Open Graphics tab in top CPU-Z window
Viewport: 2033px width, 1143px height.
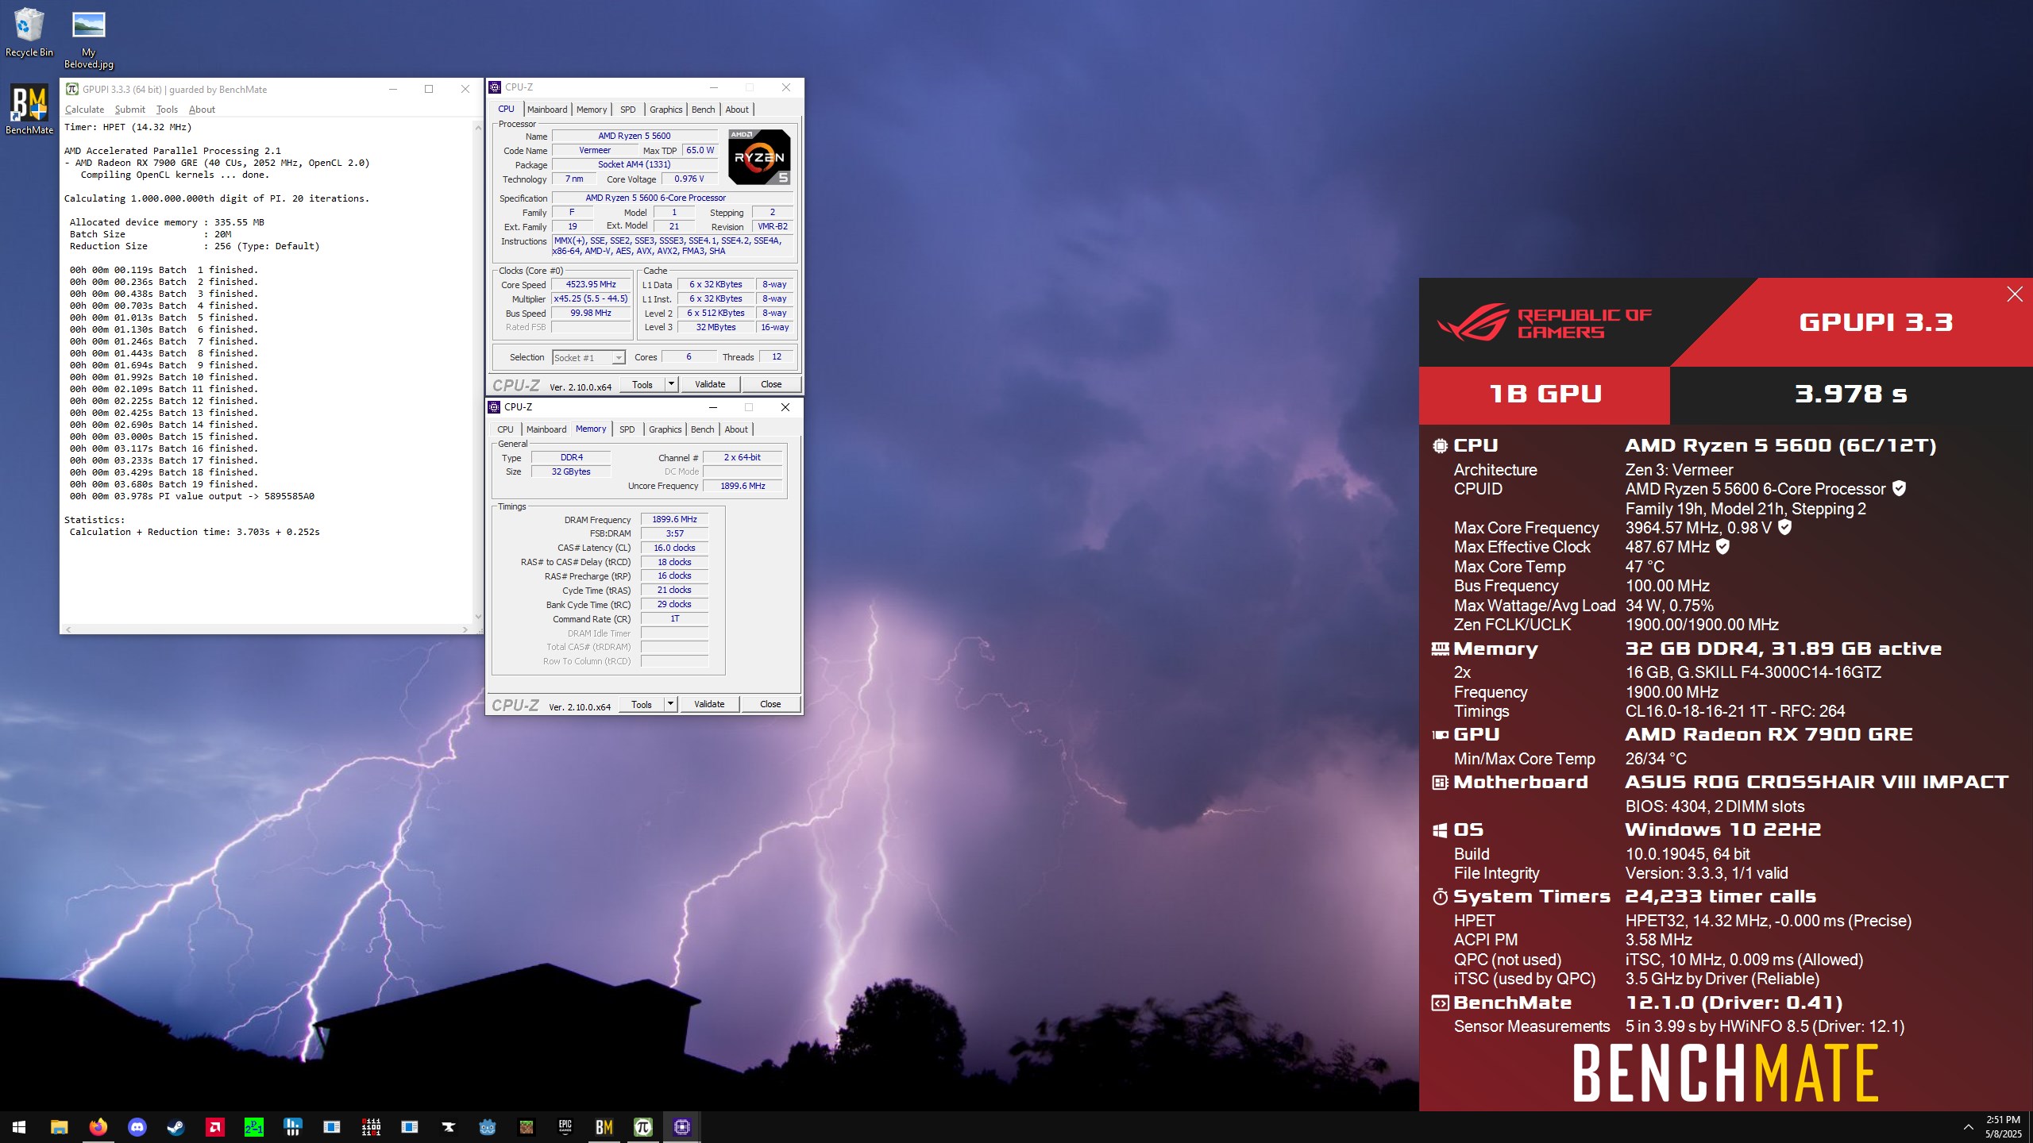(x=665, y=110)
